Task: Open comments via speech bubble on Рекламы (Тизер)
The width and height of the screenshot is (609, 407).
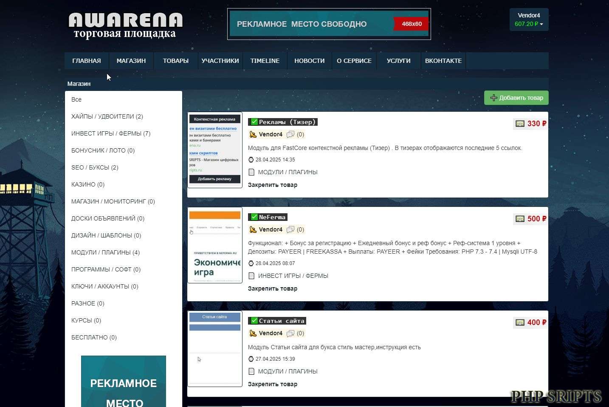Action: click(290, 134)
